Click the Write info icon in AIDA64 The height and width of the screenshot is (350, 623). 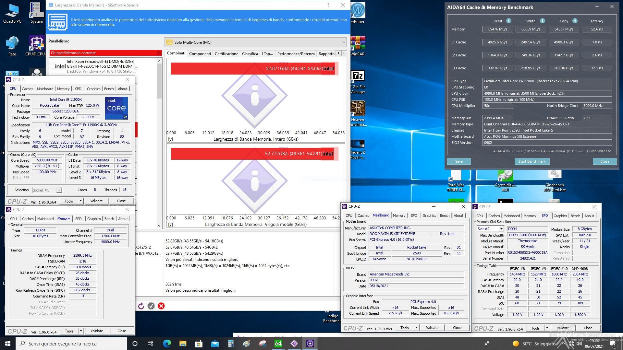click(x=543, y=21)
